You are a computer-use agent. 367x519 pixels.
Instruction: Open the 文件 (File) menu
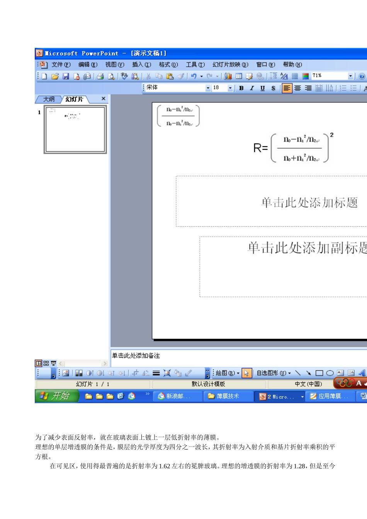[x=61, y=64]
